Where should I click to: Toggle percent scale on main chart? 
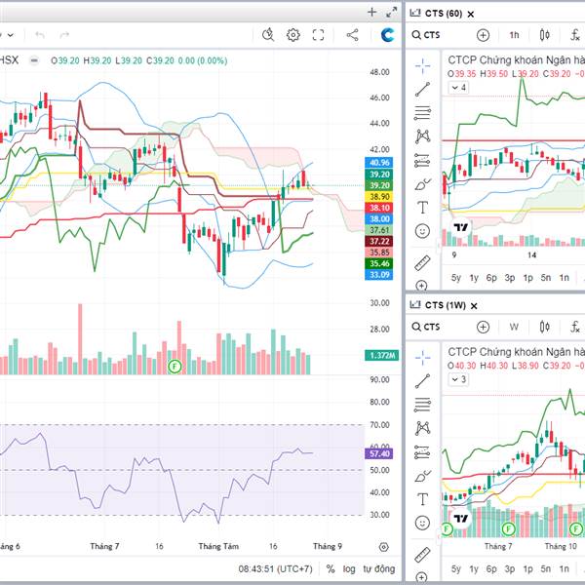[331, 569]
